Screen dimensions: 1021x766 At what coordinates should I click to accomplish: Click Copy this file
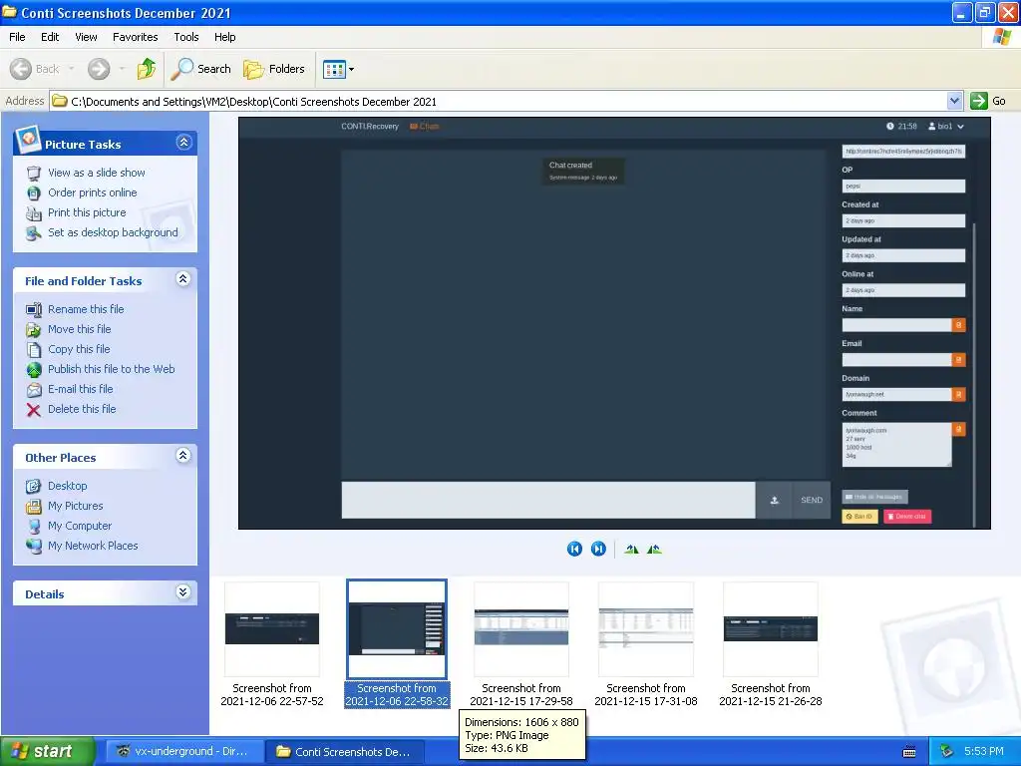click(x=79, y=349)
